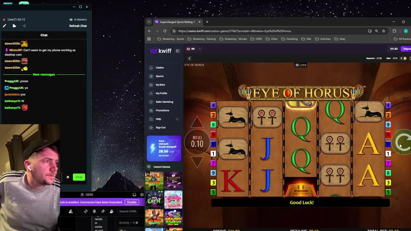Open the Chrome profile avatar
Screen dimensions: 411x231
(406, 31)
